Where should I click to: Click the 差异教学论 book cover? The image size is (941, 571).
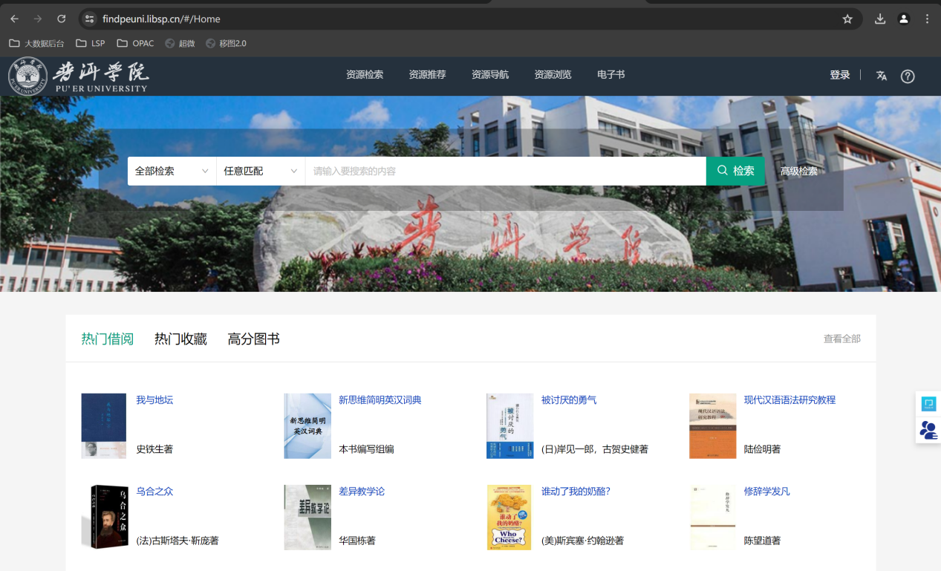(307, 518)
